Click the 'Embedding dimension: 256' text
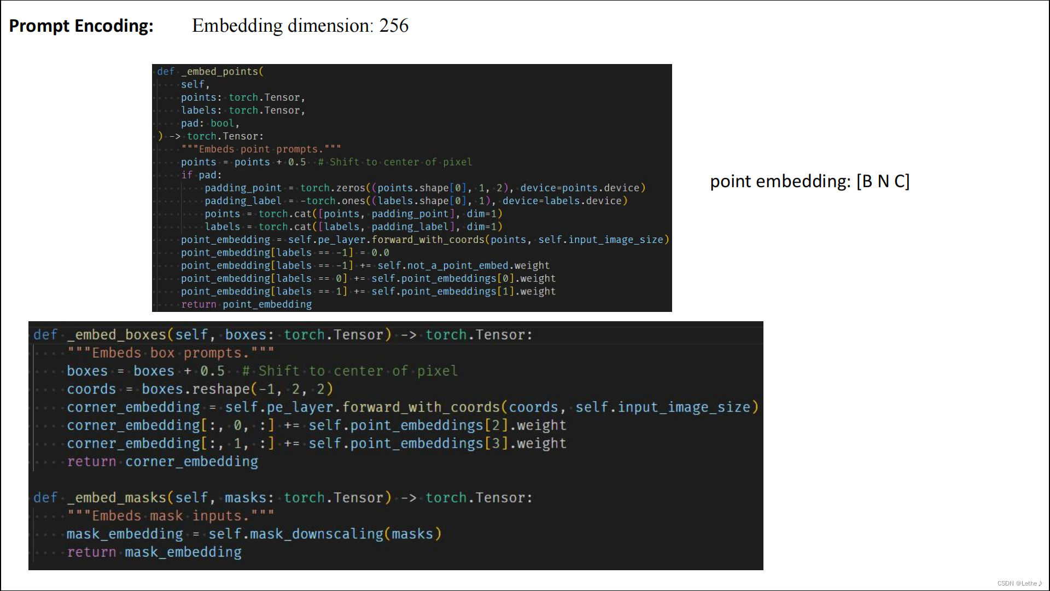 point(300,26)
